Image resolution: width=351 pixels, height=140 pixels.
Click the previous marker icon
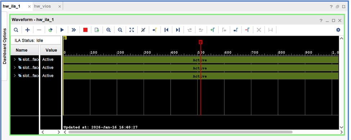[224, 30]
